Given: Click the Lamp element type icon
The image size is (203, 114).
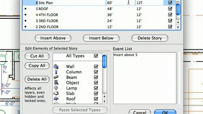Looking at the screenshot, I should coord(56,88).
